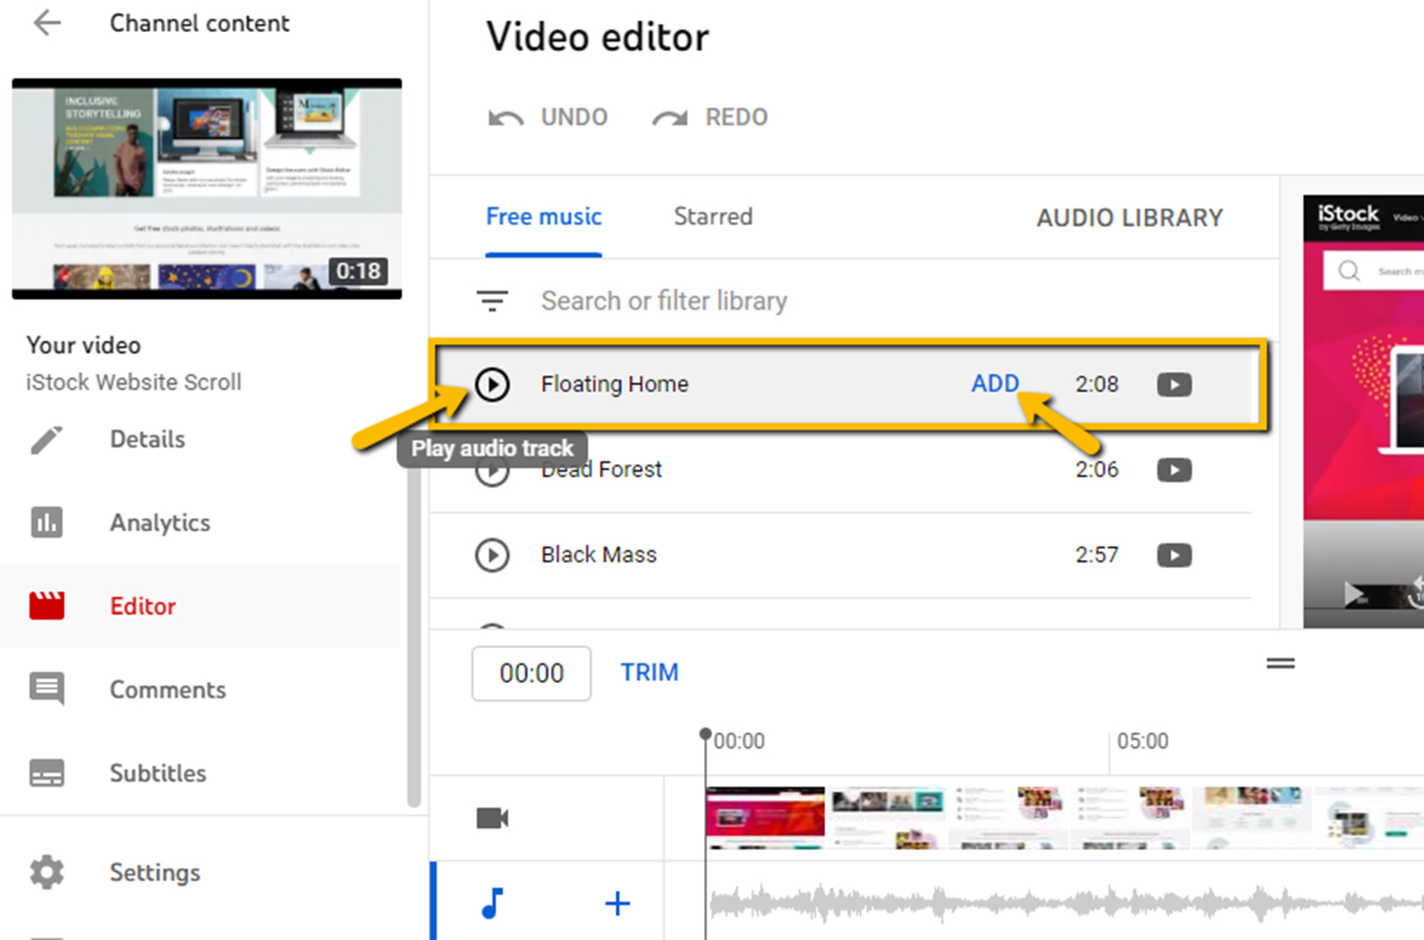Play the Dead Forest audio track
Screen dimensions: 1424x940
click(492, 471)
